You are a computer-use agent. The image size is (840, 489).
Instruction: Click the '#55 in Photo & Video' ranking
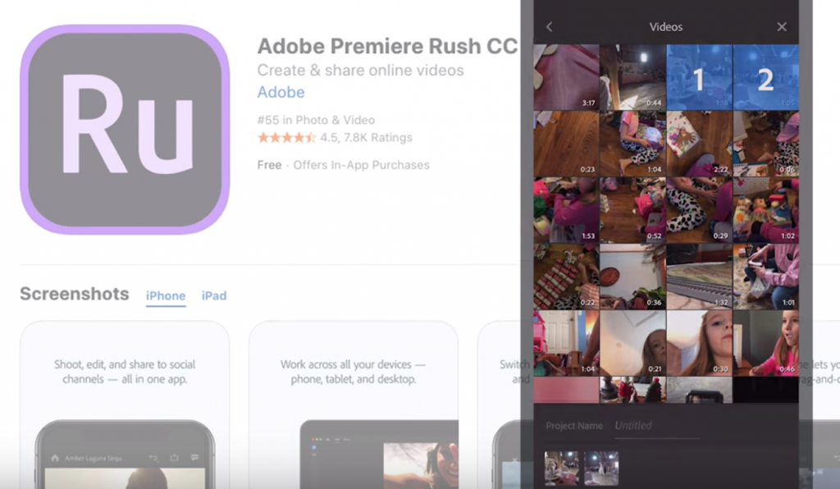pos(316,120)
